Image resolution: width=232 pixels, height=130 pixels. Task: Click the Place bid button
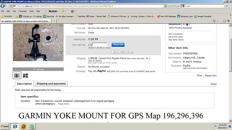click(118, 44)
